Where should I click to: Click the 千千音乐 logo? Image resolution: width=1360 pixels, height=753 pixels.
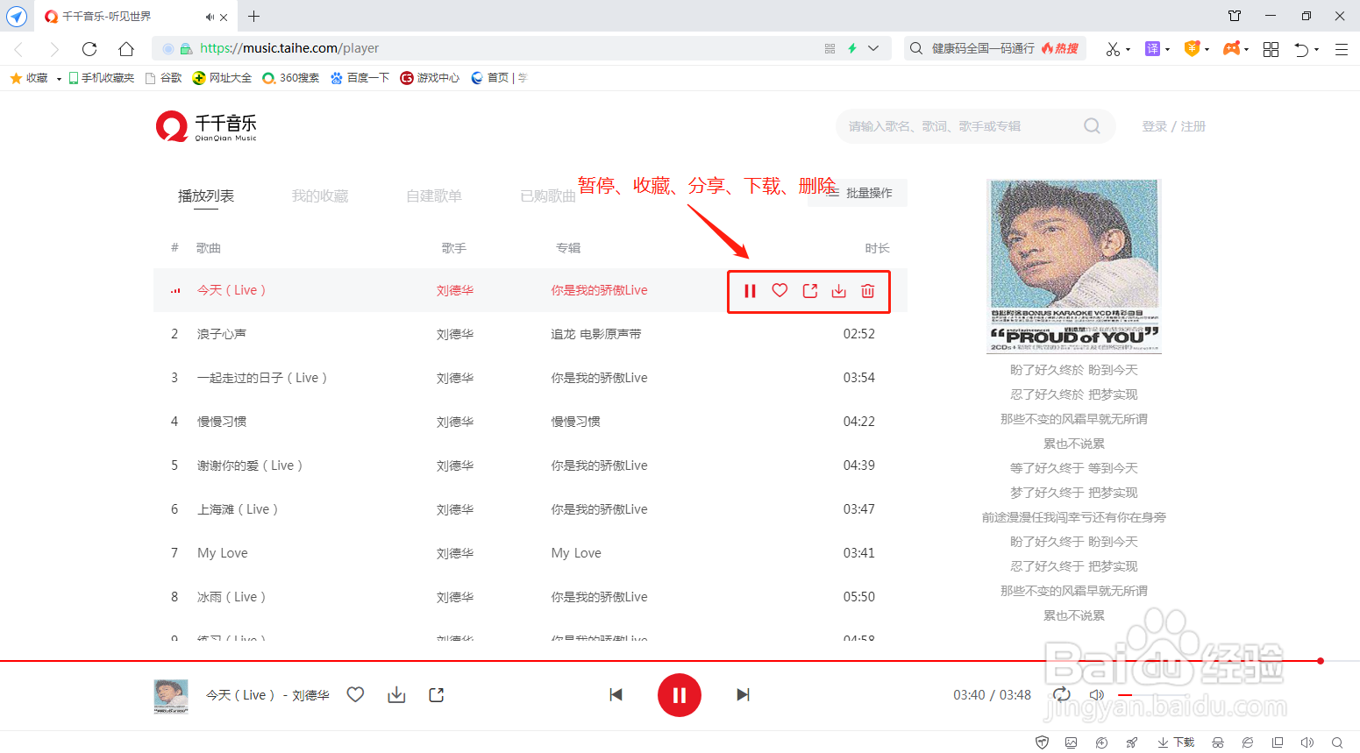coord(207,126)
